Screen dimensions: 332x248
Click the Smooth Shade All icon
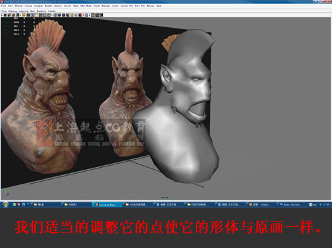click(59, 15)
